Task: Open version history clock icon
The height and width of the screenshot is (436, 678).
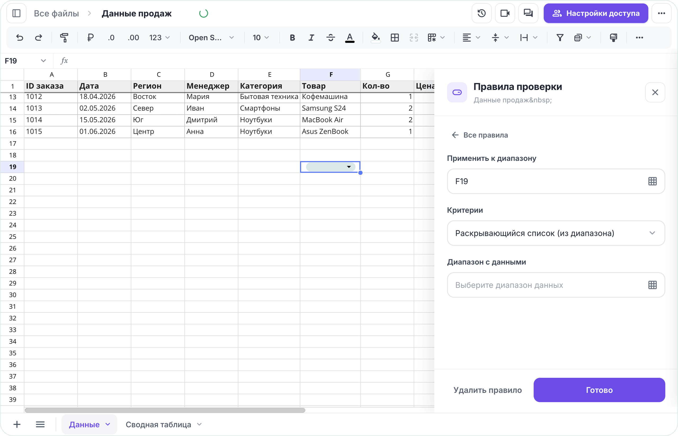Action: tap(482, 13)
